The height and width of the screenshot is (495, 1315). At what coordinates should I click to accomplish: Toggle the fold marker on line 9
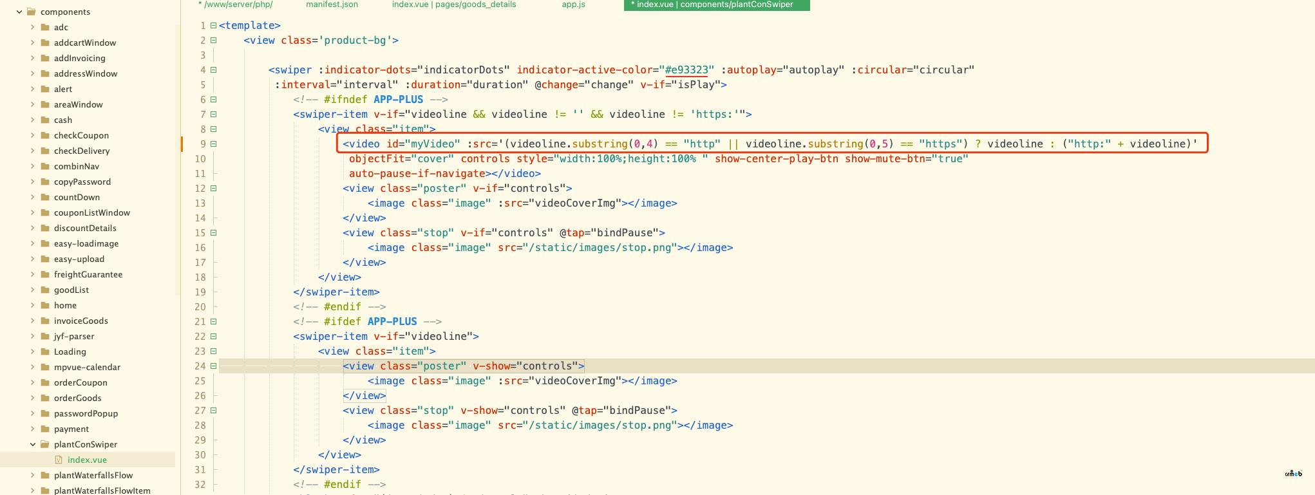click(213, 144)
